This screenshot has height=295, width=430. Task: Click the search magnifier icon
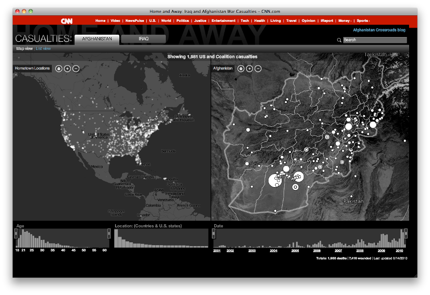tap(339, 40)
